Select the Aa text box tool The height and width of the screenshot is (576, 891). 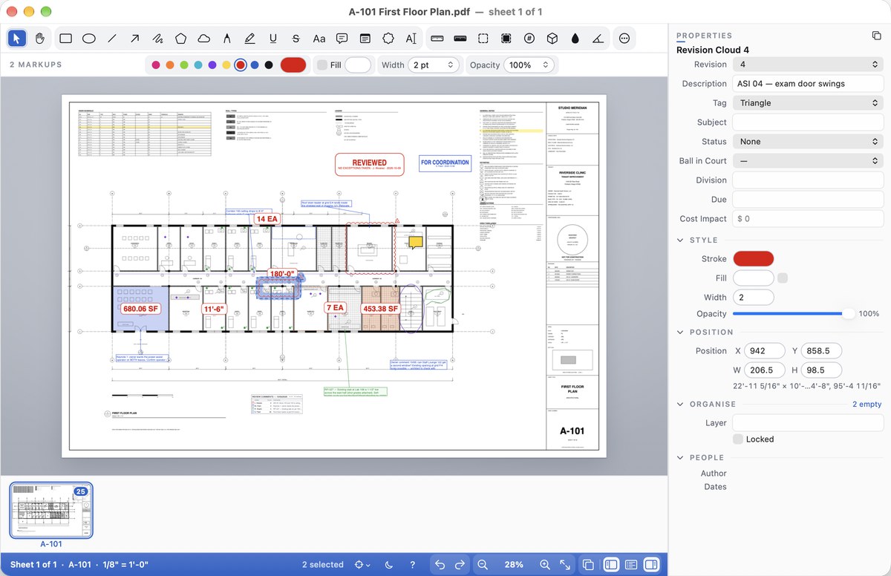tap(319, 39)
